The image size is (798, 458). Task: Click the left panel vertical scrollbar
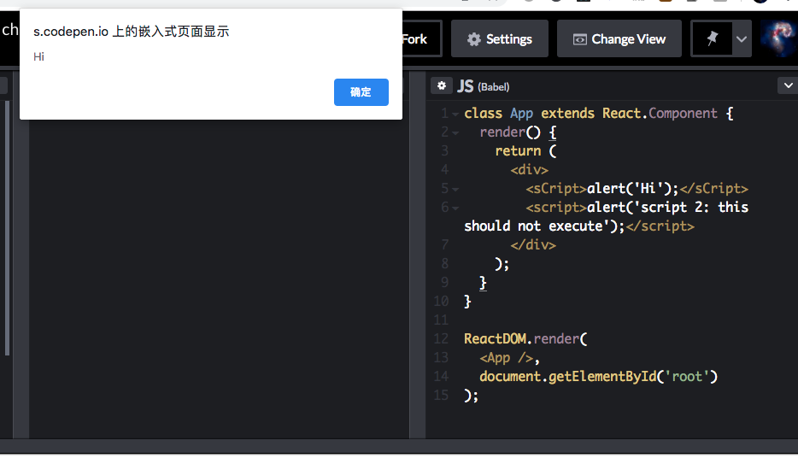coord(7,227)
